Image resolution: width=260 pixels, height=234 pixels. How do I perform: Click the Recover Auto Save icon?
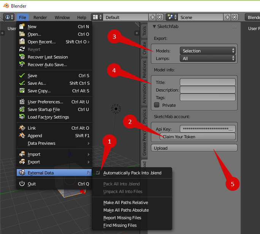click(x=22, y=65)
